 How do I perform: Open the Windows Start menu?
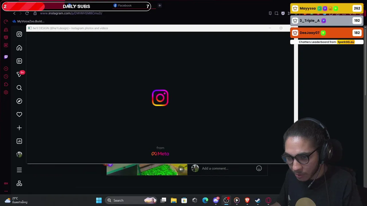[x=99, y=200]
